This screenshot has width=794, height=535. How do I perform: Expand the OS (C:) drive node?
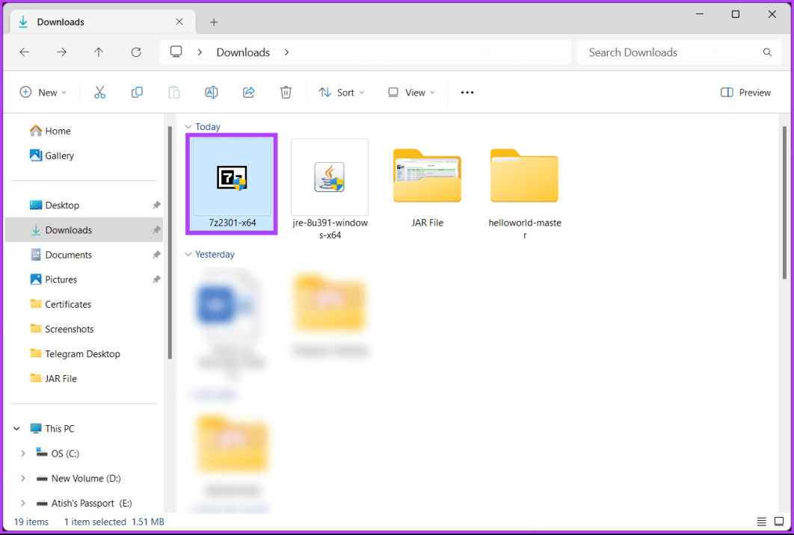[22, 454]
